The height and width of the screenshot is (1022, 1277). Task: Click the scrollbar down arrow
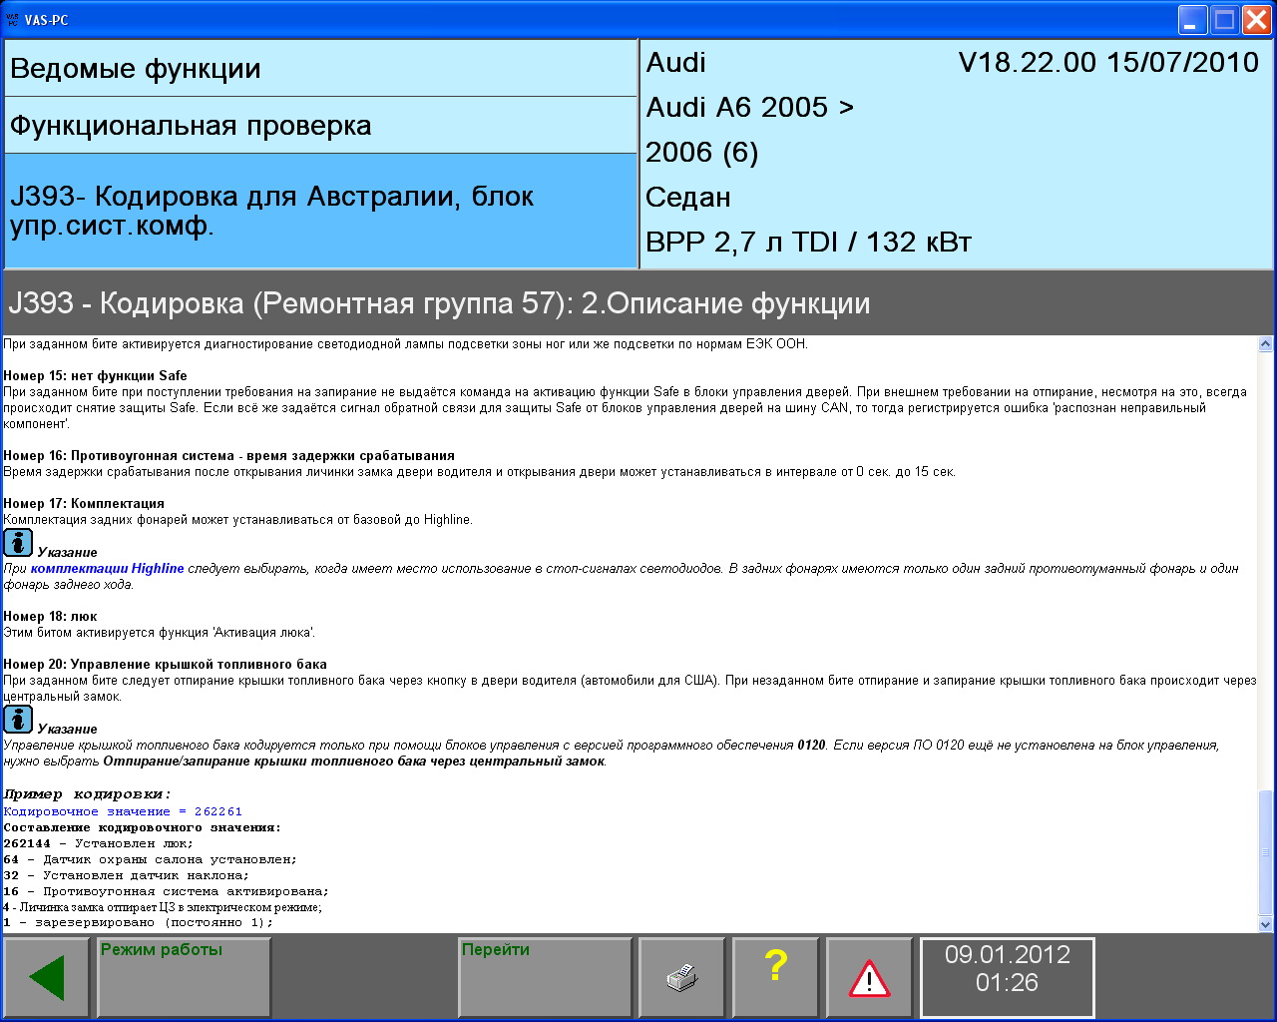click(x=1266, y=925)
